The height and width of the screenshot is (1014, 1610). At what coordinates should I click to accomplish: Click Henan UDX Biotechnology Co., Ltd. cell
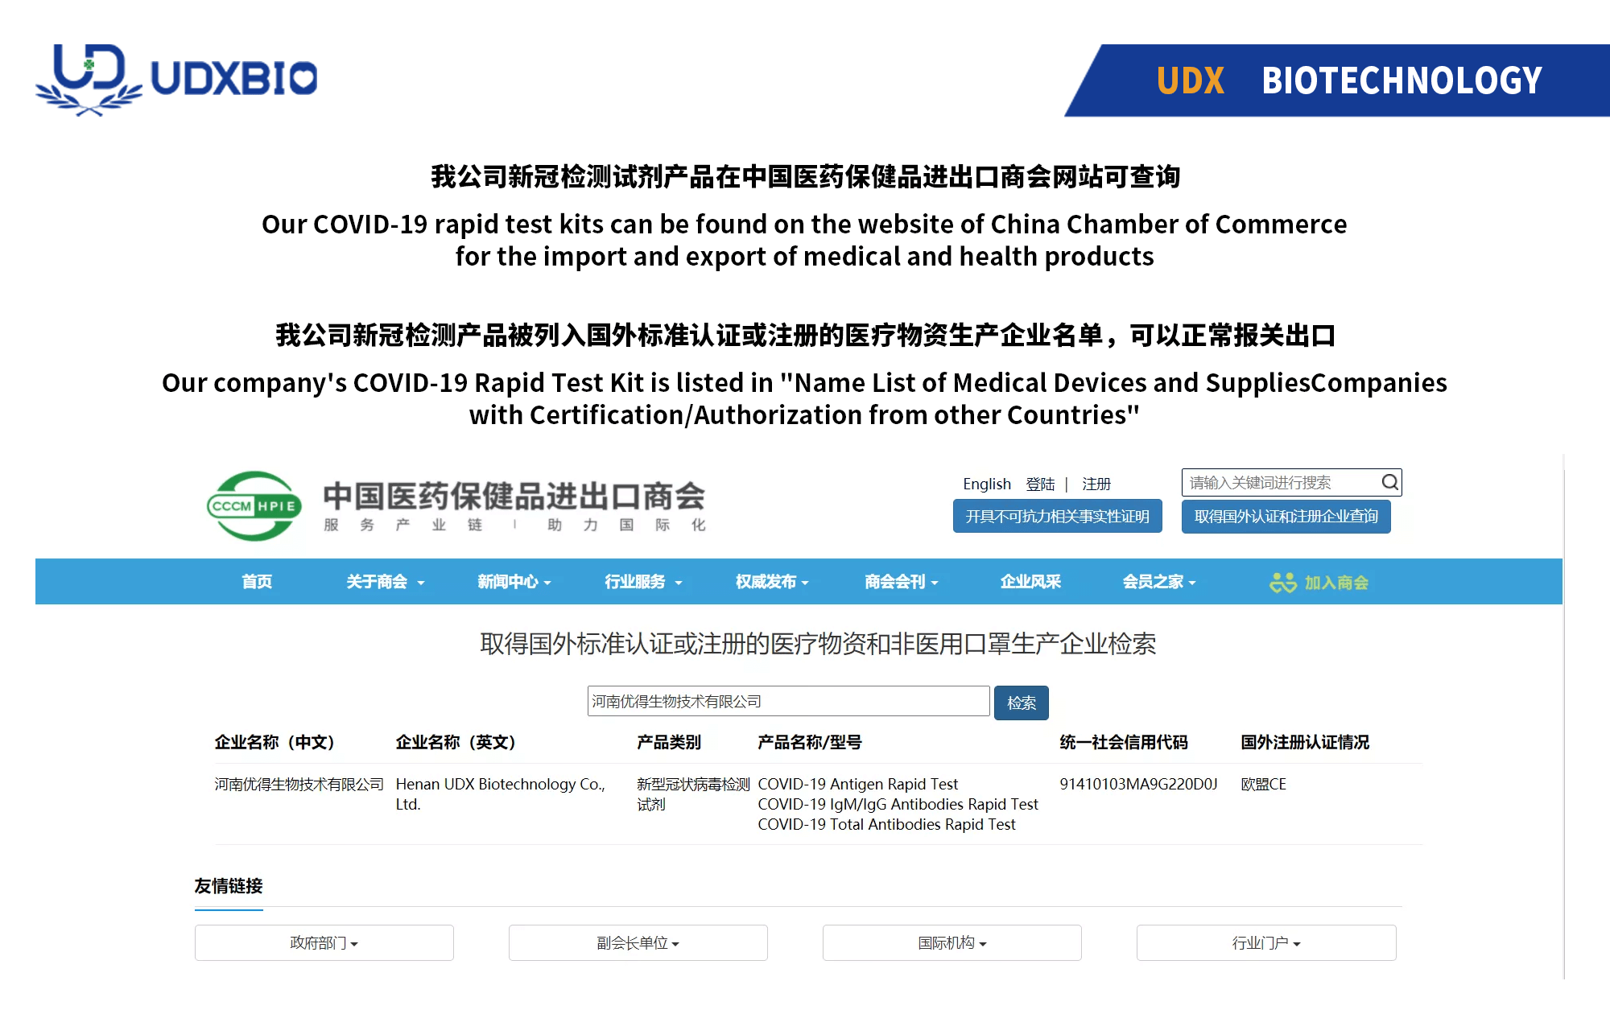500,793
